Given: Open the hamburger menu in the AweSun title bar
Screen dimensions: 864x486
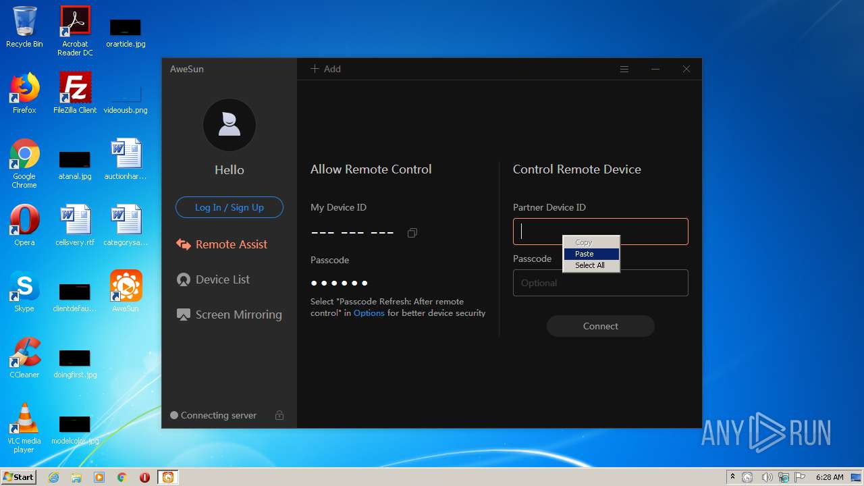Looking at the screenshot, I should point(624,69).
